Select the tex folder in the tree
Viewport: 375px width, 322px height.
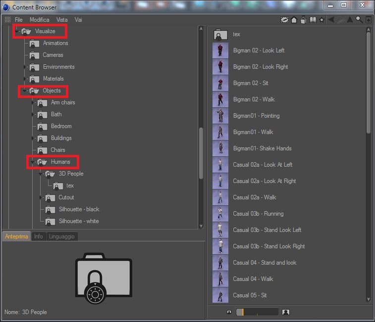pyautogui.click(x=63, y=185)
